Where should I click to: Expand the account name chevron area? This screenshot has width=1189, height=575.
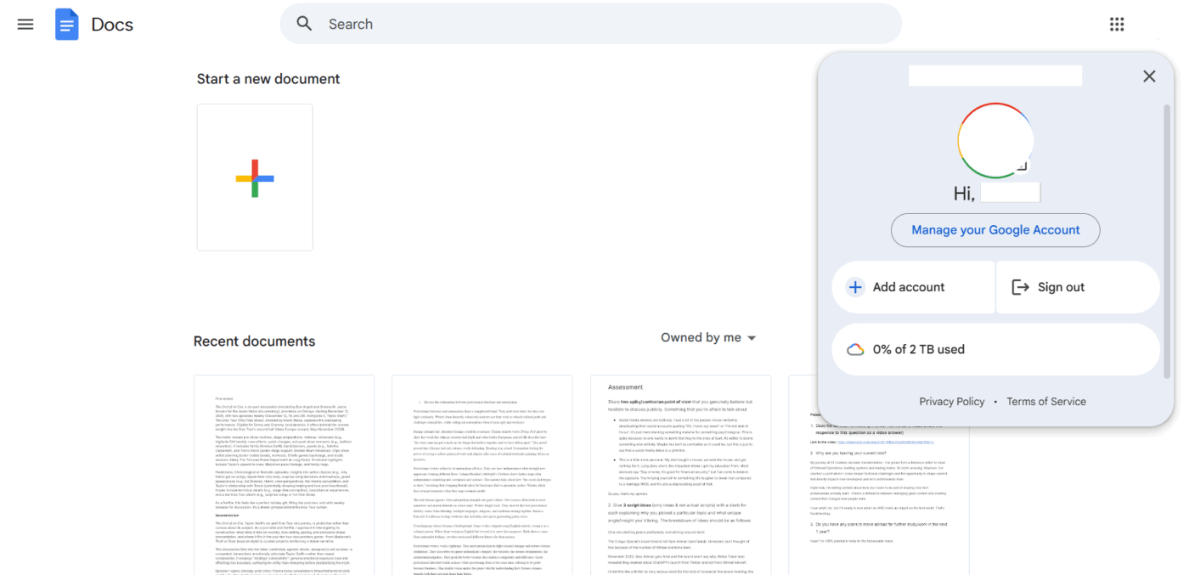(x=995, y=75)
